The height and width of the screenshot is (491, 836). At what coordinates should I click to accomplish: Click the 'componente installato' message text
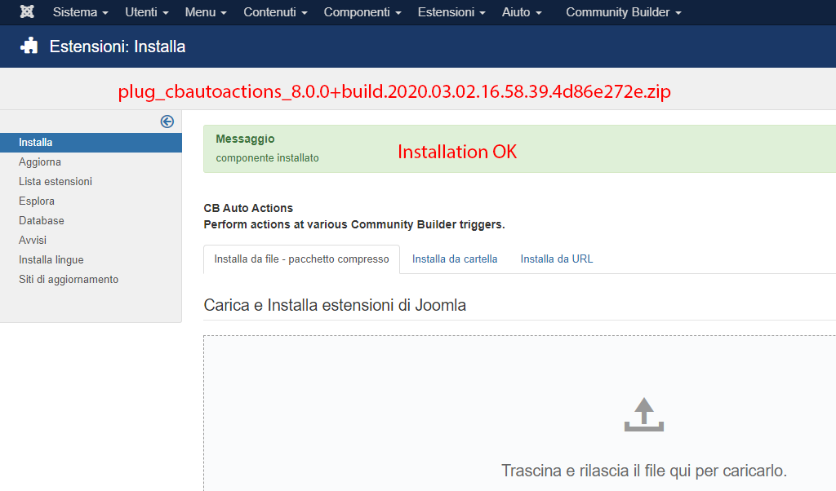267,158
